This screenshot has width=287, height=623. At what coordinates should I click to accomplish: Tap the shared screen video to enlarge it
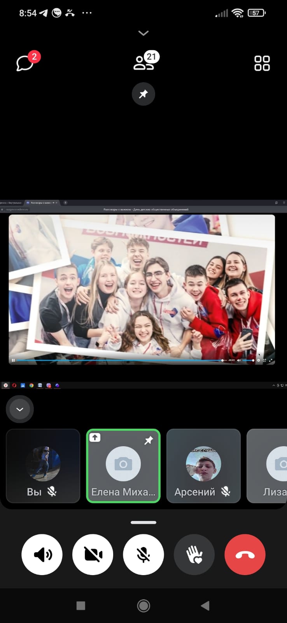(142, 289)
